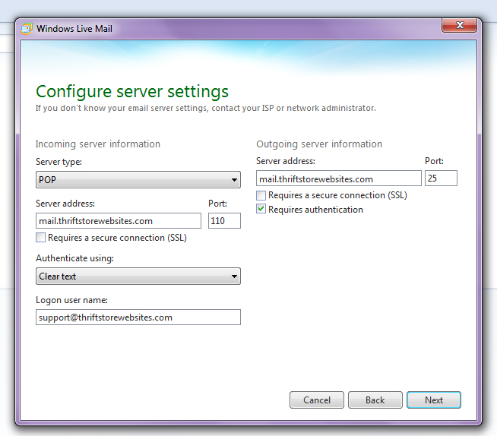Click the Server type label
Image resolution: width=497 pixels, height=436 pixels.
[59, 162]
